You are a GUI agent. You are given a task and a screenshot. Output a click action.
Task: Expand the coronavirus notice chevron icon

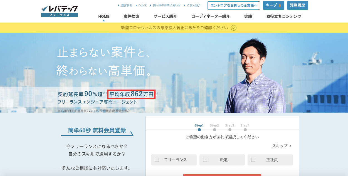[234, 28]
